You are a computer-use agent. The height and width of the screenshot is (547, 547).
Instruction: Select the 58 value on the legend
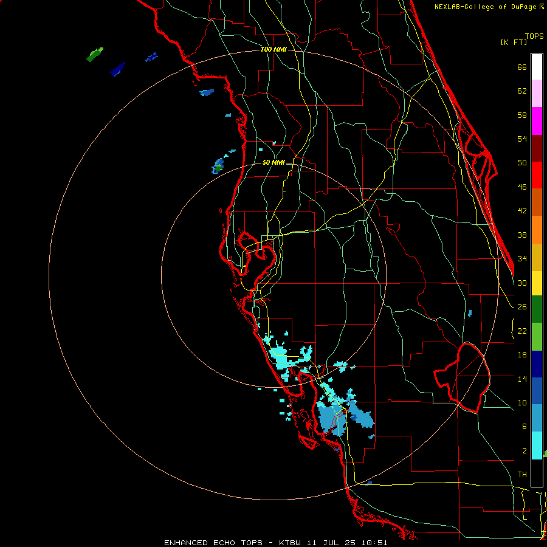click(x=522, y=115)
